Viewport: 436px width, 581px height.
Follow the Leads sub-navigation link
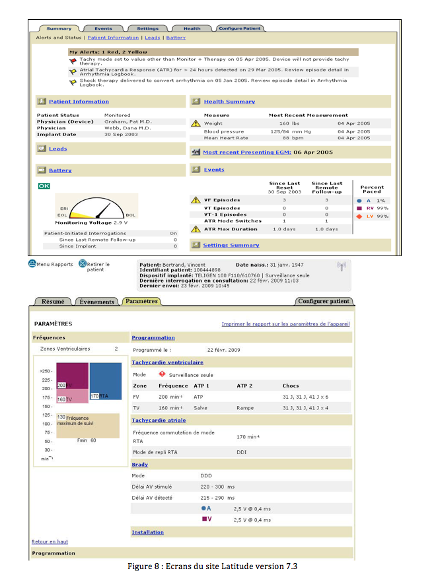[153, 38]
